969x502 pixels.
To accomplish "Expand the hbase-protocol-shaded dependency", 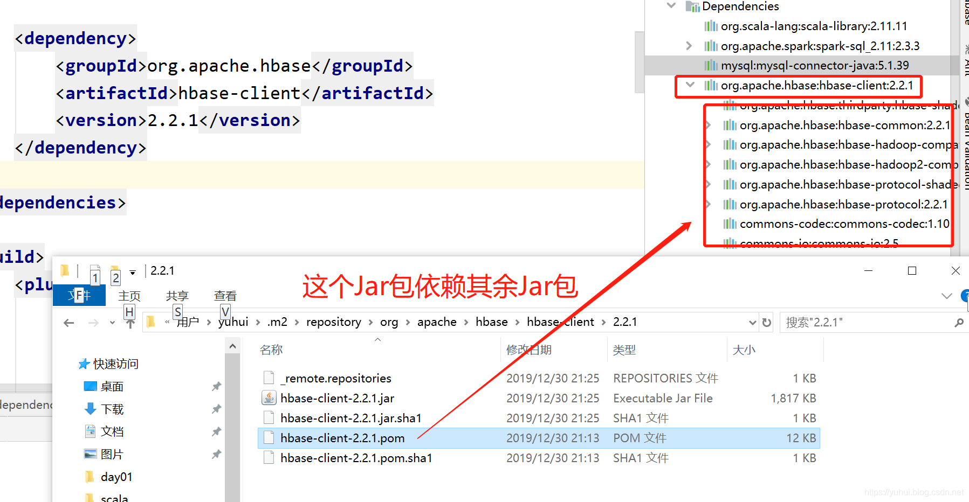I will (x=709, y=184).
